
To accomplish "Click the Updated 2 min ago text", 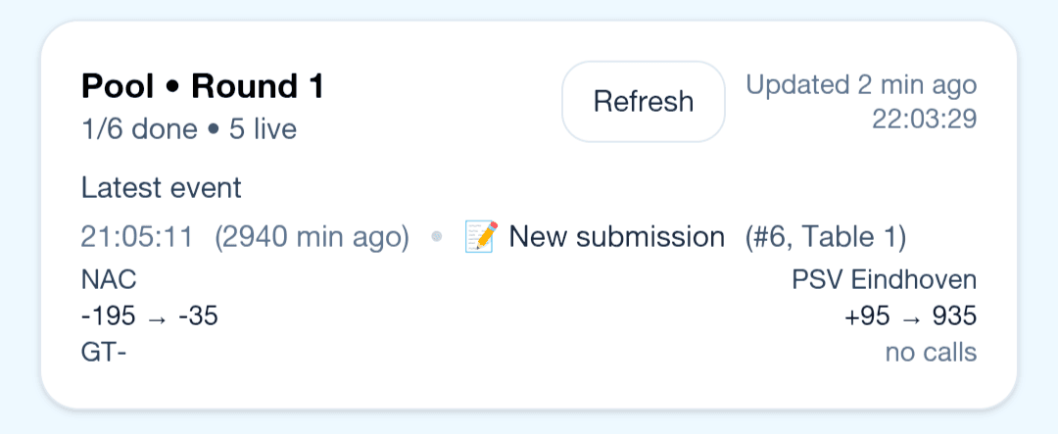I will click(861, 85).
